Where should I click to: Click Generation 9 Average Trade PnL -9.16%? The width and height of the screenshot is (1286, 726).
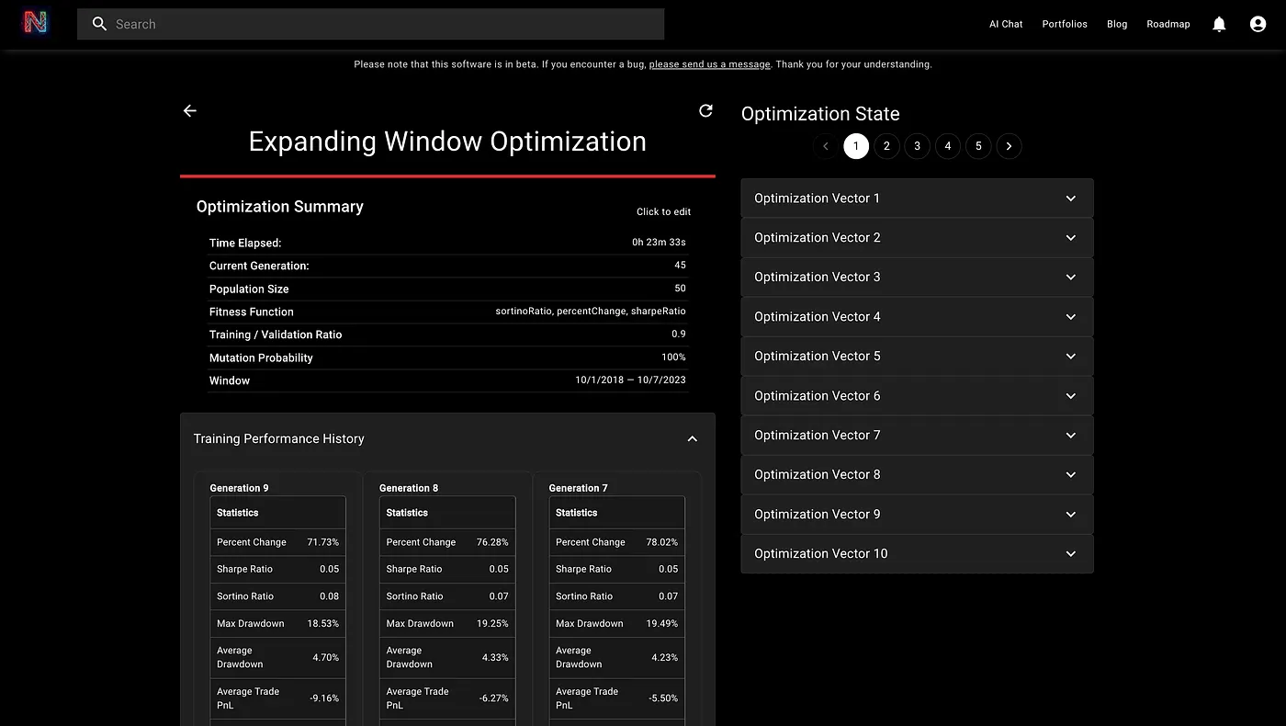point(324,698)
